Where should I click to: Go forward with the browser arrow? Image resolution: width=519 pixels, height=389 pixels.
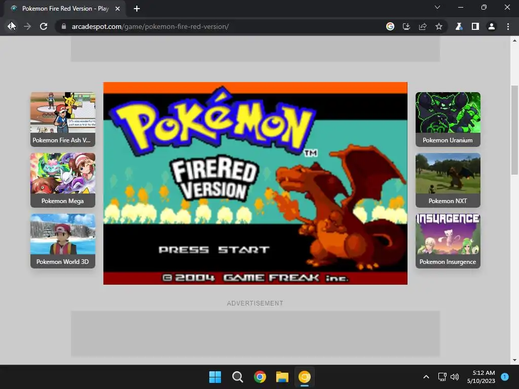click(x=27, y=26)
